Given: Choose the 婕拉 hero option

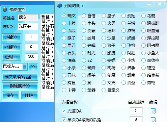Looking at the screenshot, I should [x=143, y=68].
